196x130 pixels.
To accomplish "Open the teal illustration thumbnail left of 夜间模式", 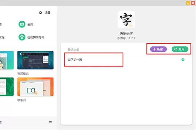I will [7, 60].
